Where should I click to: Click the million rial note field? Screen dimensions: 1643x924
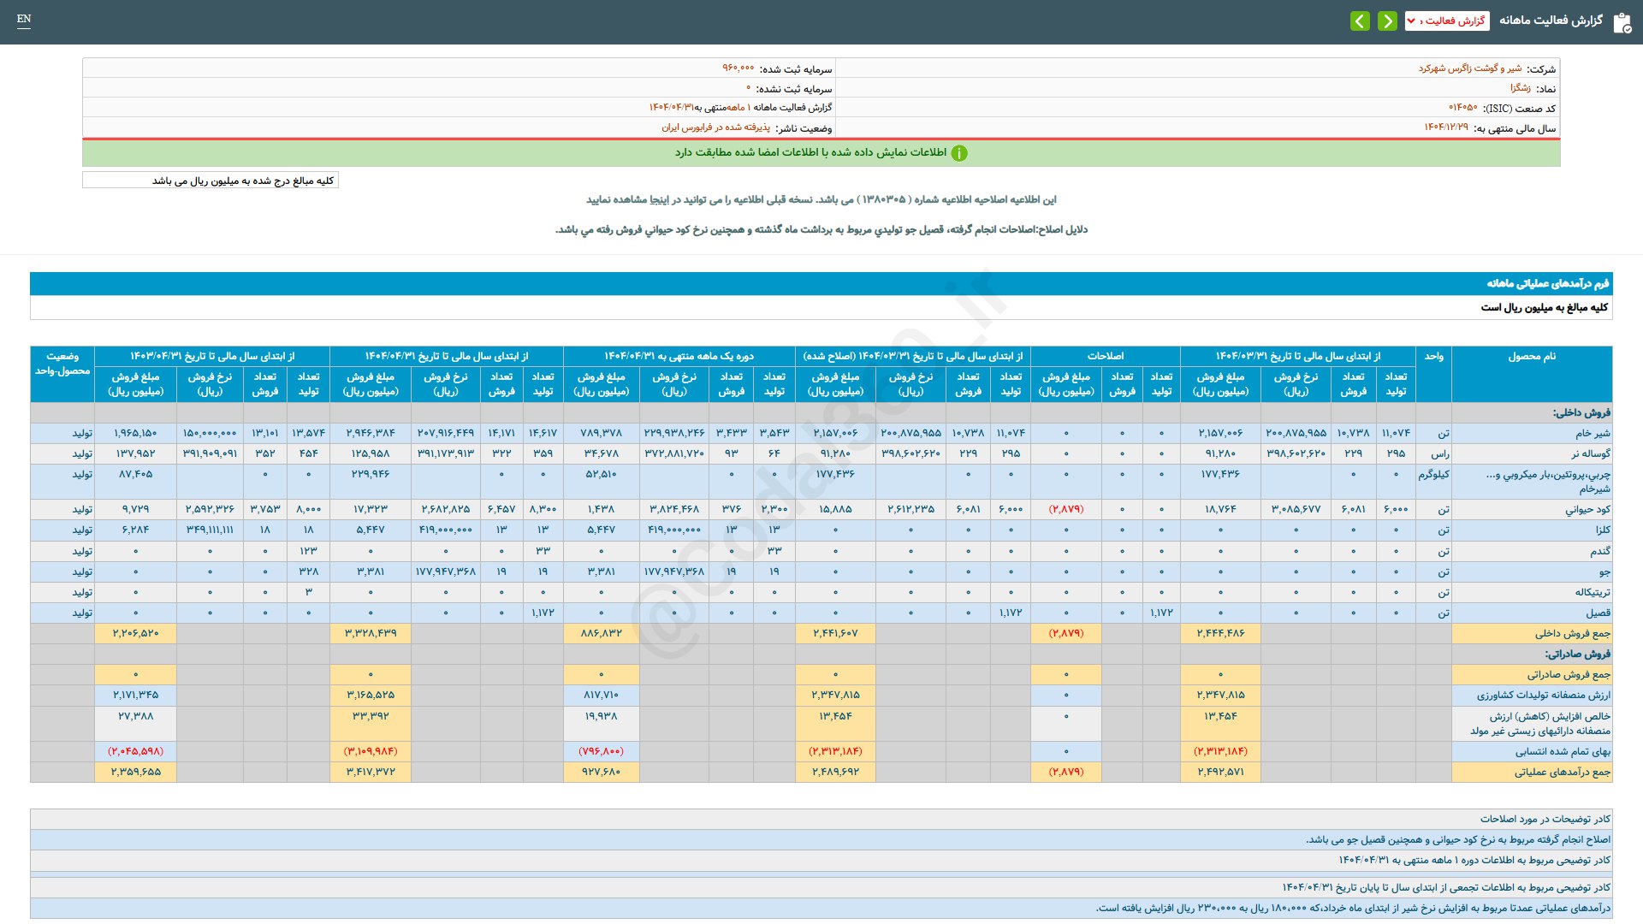[x=211, y=181]
